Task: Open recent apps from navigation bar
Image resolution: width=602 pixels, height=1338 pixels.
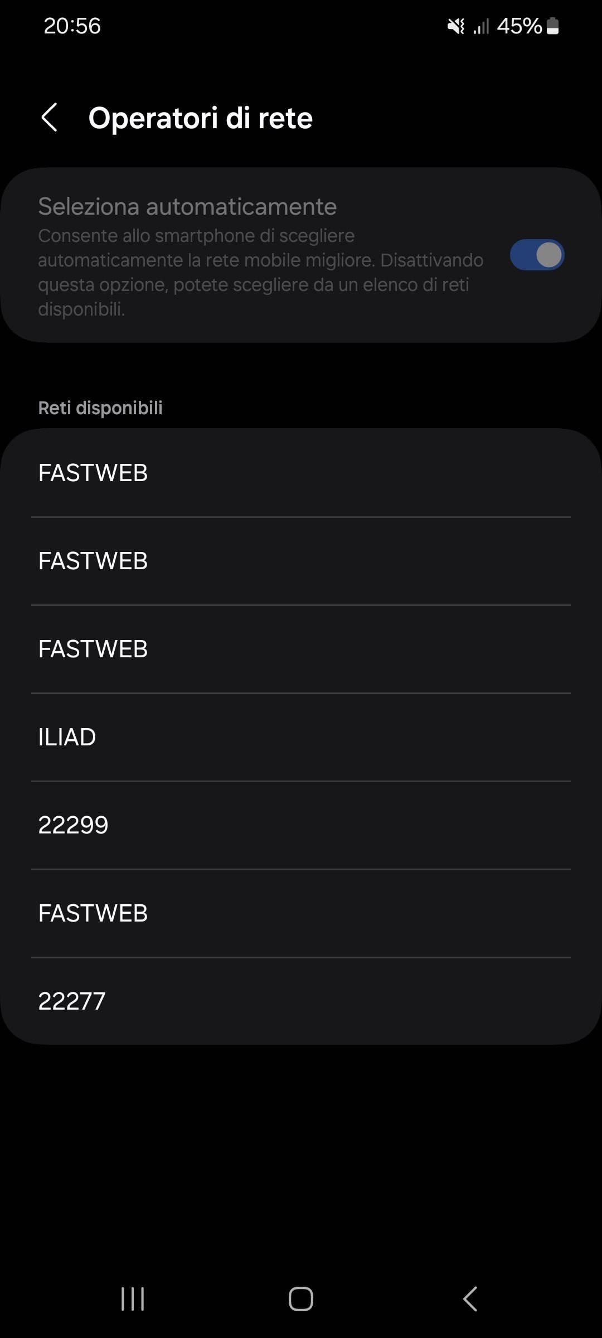Action: (133, 1299)
